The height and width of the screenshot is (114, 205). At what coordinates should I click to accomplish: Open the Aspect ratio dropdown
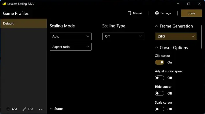click(71, 47)
